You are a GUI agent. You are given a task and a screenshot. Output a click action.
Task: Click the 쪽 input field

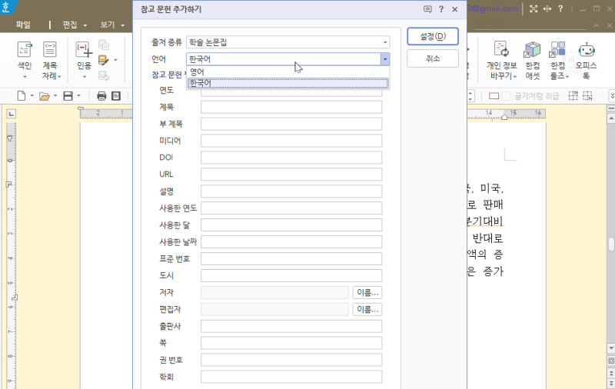click(291, 343)
